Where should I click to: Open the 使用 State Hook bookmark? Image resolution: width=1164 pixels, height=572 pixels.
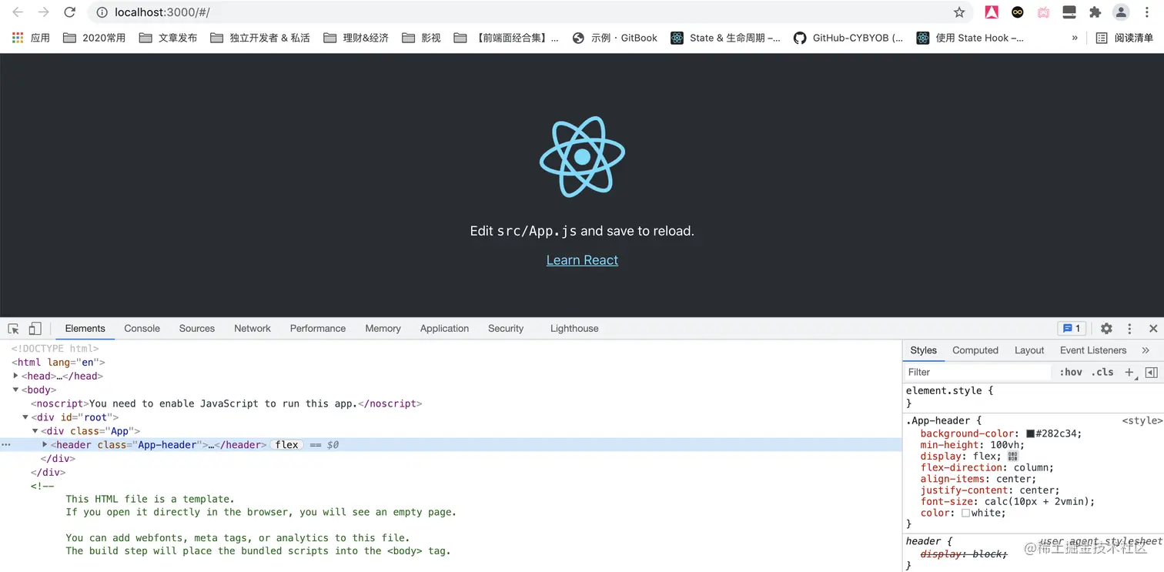(970, 38)
